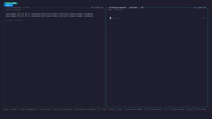Click the [/] tabs hint
The image size is (212, 119).
tap(102, 109)
